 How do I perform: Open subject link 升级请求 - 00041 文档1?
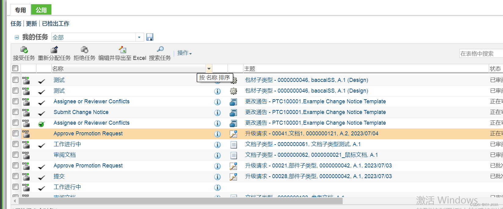tap(312, 134)
